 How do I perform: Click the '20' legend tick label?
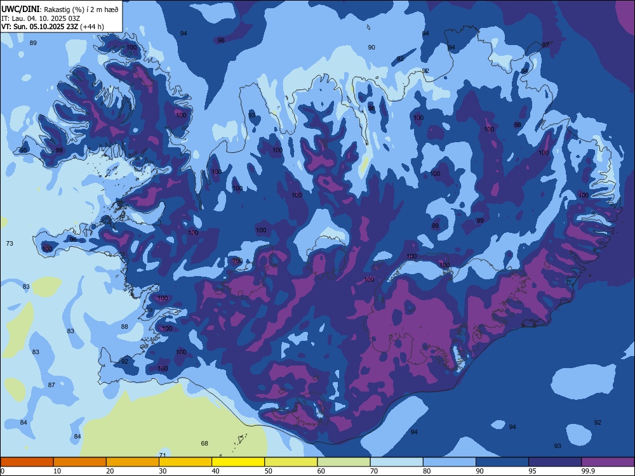click(110, 471)
